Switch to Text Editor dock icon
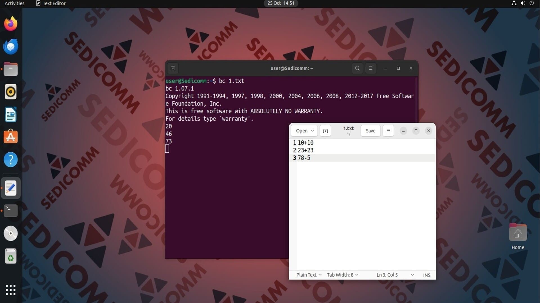The width and height of the screenshot is (540, 303). coord(11,188)
